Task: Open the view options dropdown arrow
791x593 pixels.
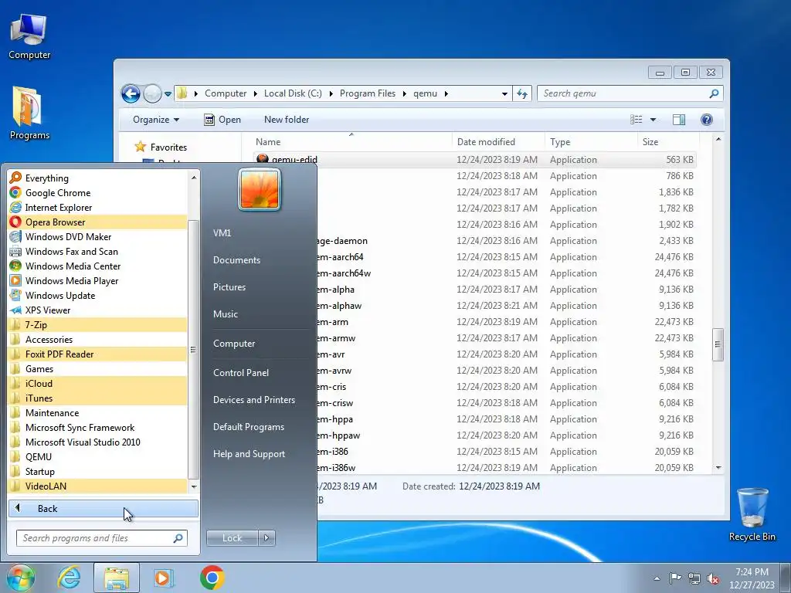Action: pos(653,120)
